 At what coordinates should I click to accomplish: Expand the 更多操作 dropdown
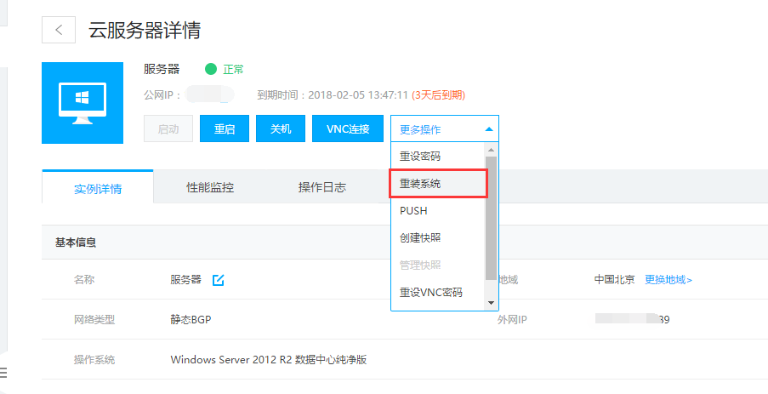445,129
